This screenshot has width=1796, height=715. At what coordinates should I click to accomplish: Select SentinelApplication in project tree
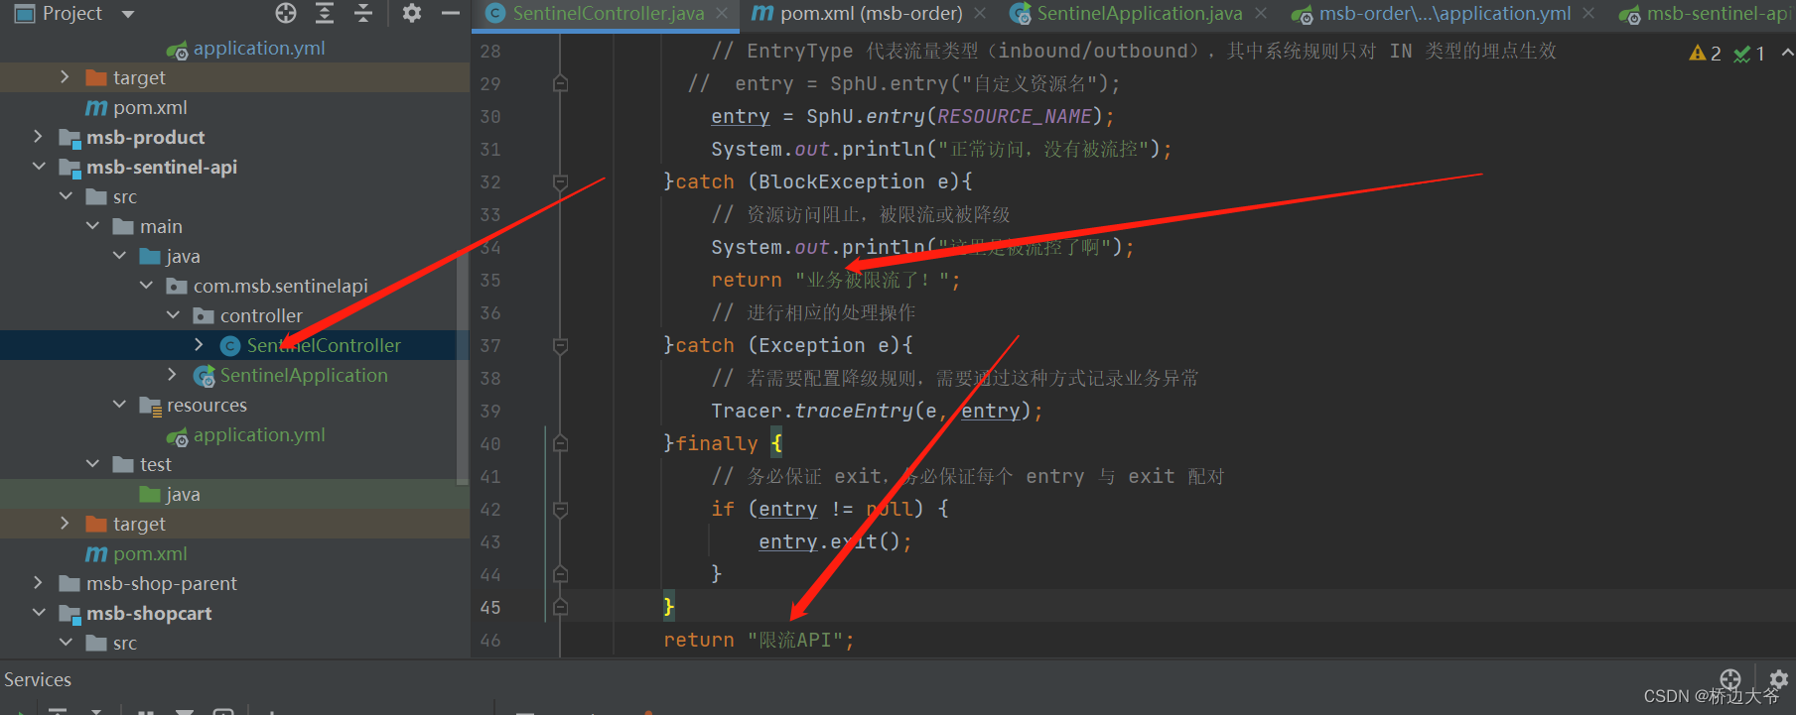304,375
